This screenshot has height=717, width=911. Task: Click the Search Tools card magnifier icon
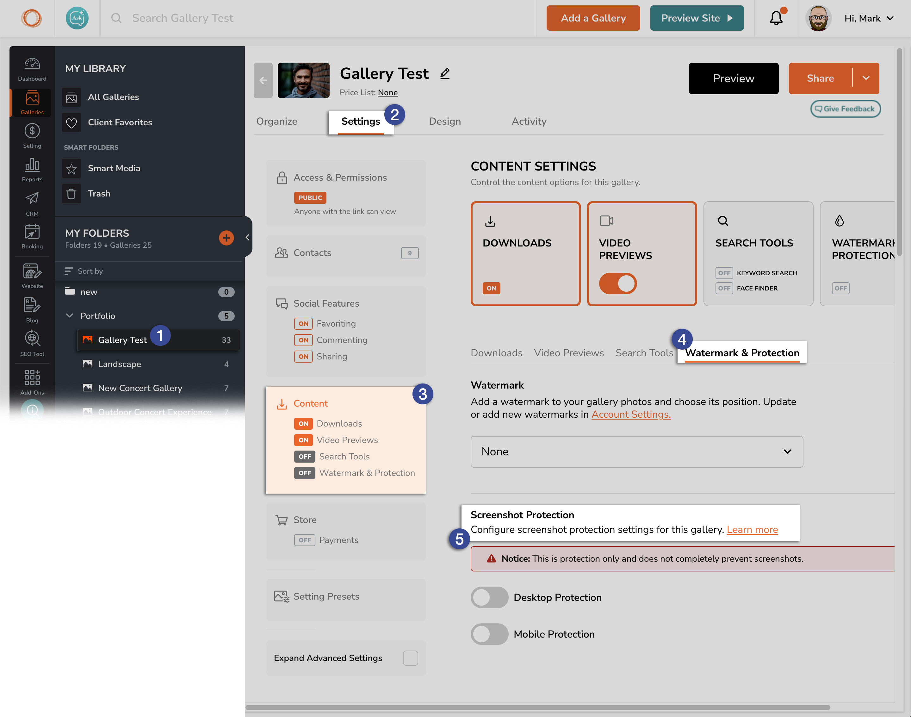[x=722, y=221]
